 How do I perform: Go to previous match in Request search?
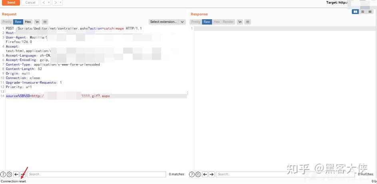(x=16, y=174)
